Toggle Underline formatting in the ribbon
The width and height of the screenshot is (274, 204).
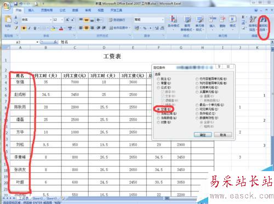[x=35, y=28]
